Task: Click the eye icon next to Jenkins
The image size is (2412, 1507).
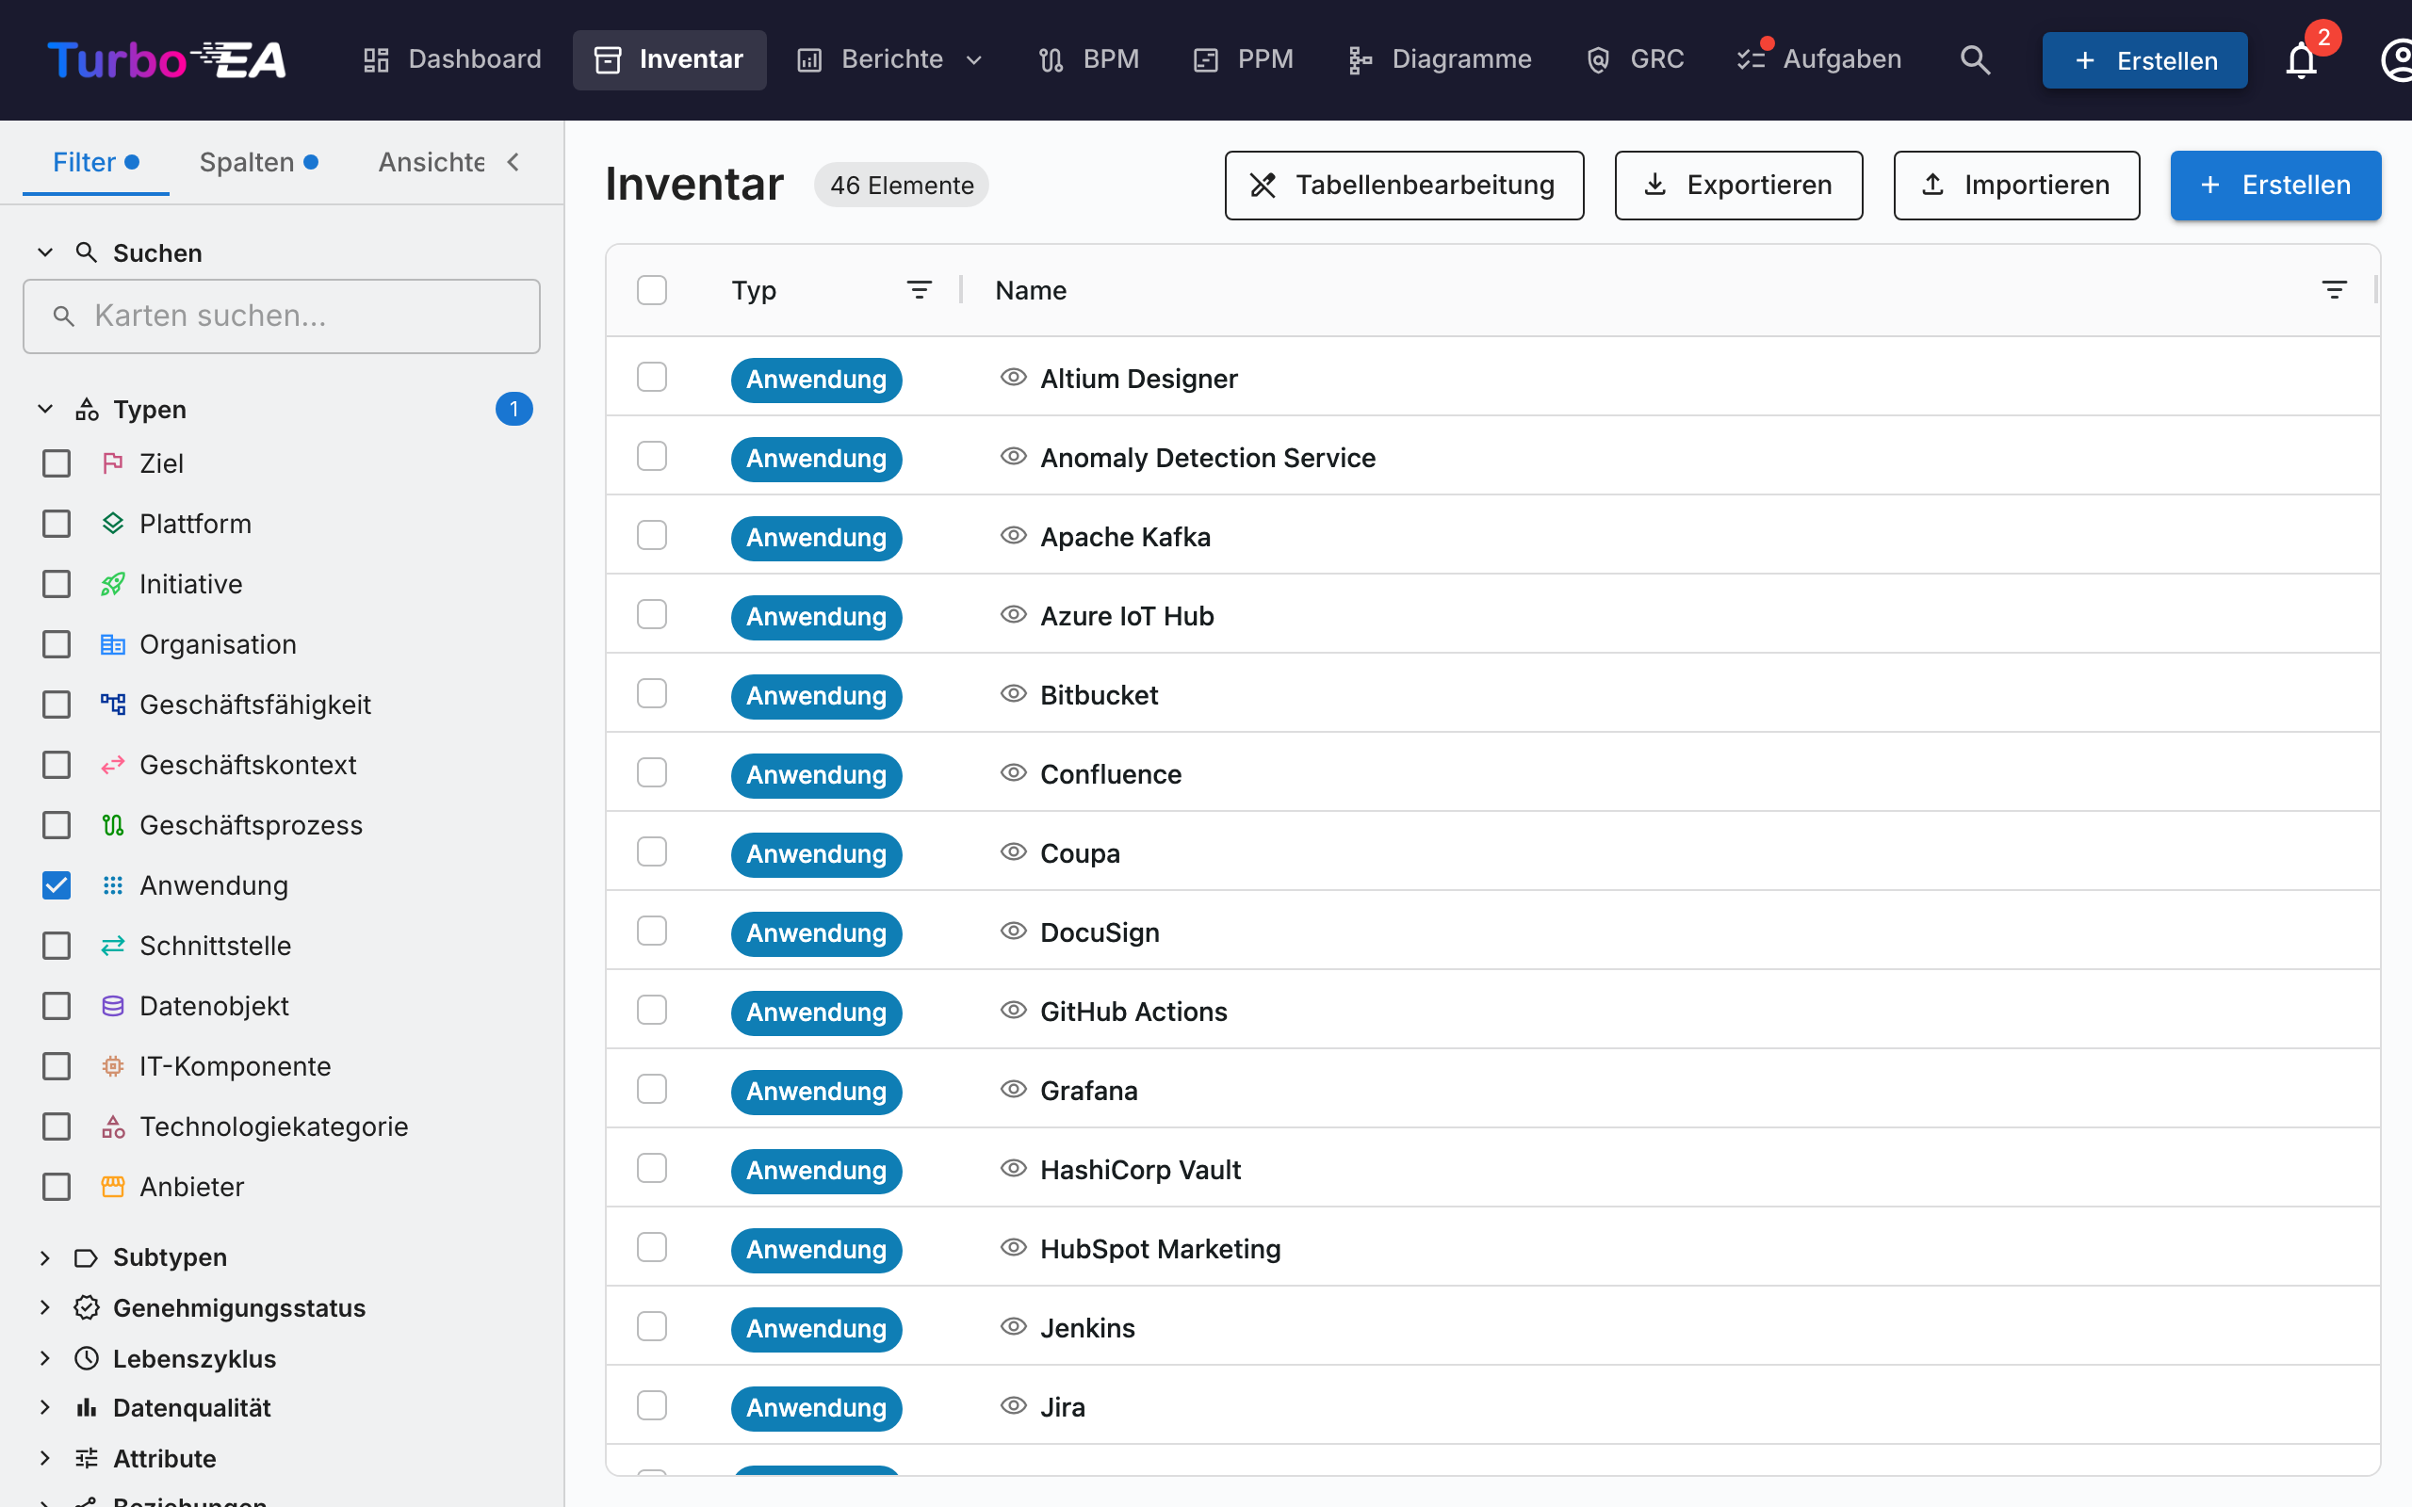Action: 1014,1326
